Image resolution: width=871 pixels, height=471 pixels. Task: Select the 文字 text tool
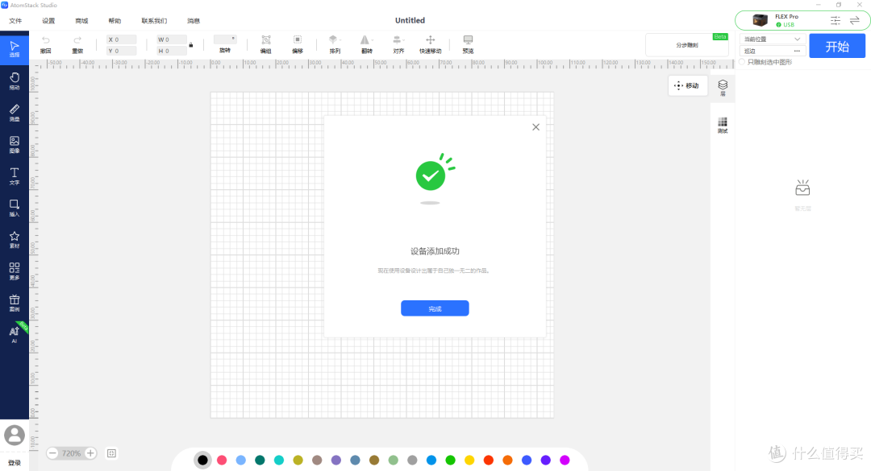click(15, 176)
